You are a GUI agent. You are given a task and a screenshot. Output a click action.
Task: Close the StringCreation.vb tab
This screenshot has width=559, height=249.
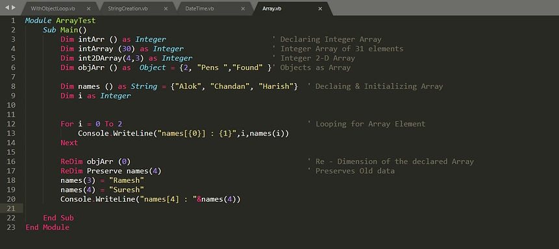point(166,8)
